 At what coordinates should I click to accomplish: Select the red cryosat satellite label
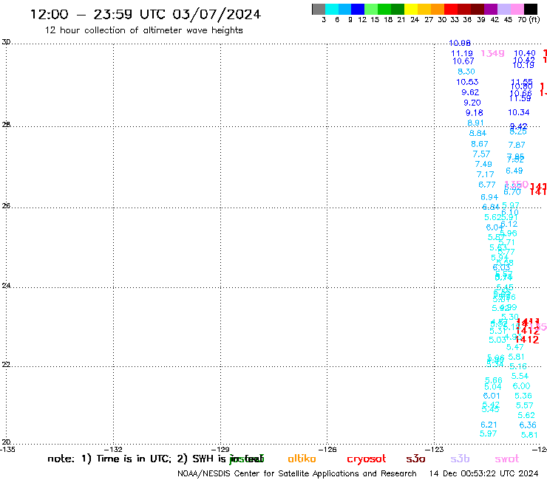click(367, 459)
